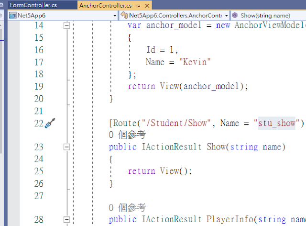Click AnchorViewModel type on line 14
Viewport: 306px width, 226px height.
point(270,25)
